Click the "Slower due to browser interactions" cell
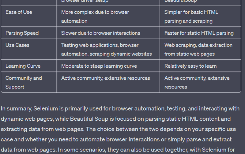 point(100,33)
